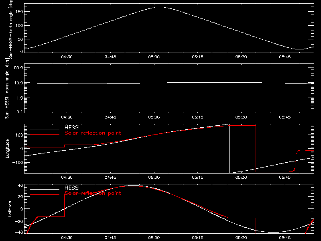
Task: Click 05:45 under the Moon angle plot
Action: [x=285, y=117]
